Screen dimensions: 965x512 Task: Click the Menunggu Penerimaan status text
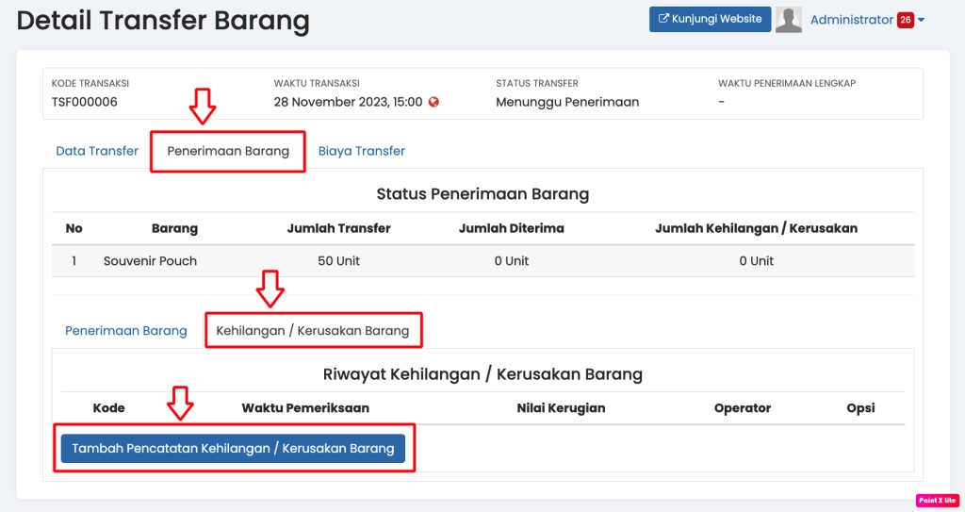(x=567, y=102)
